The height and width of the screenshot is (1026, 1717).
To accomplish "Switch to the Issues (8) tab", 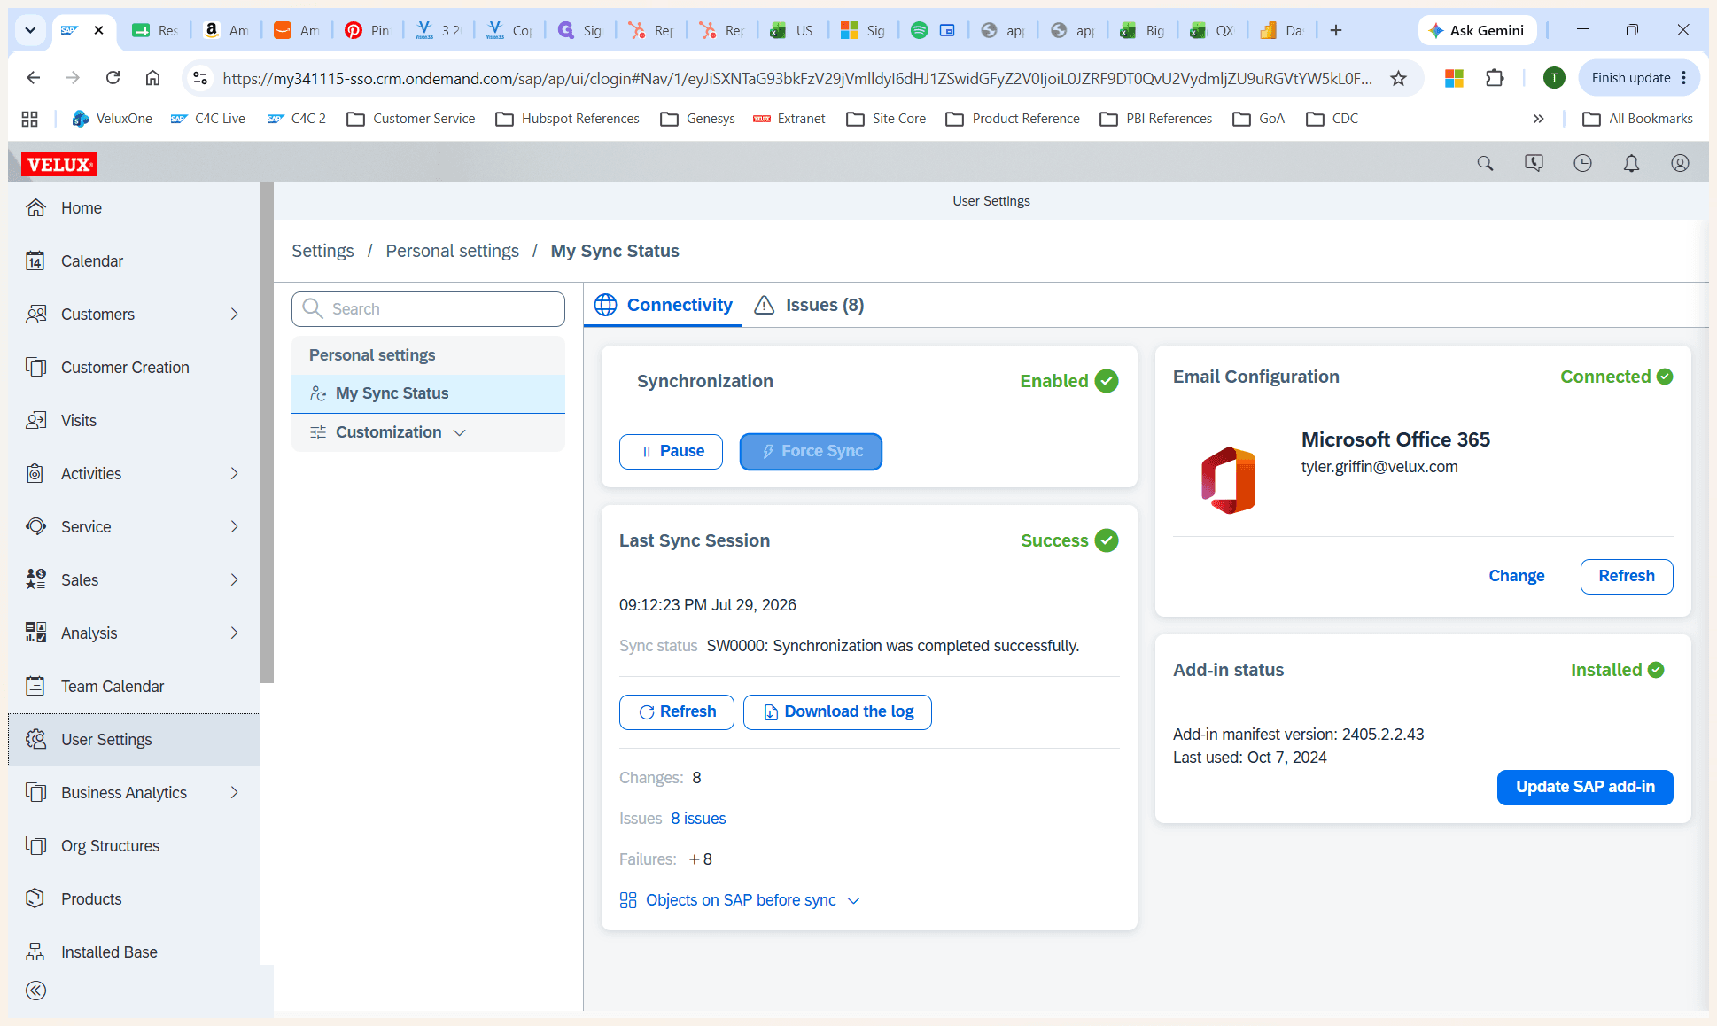I will click(x=809, y=306).
